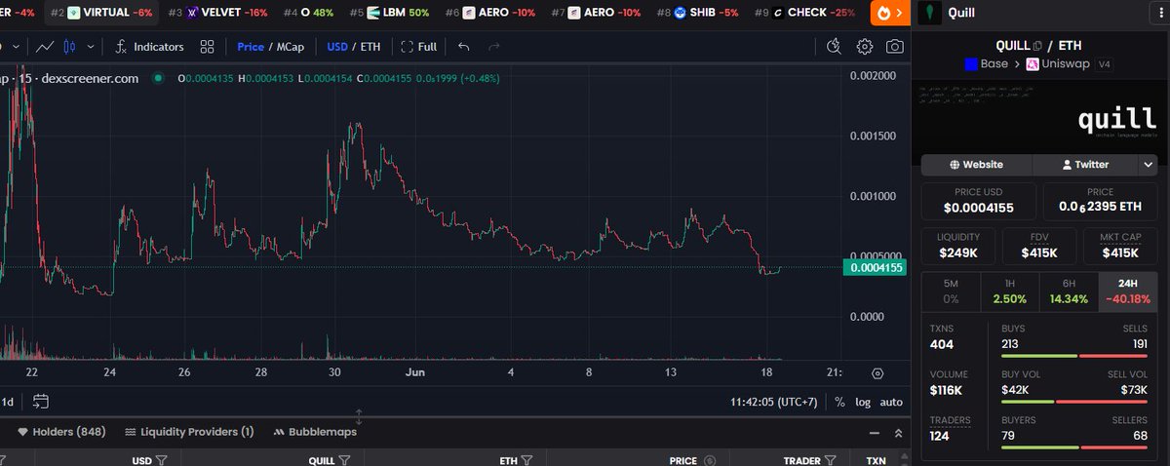1170x466 pixels.
Task: Click the green buys progress bar
Action: click(1039, 356)
